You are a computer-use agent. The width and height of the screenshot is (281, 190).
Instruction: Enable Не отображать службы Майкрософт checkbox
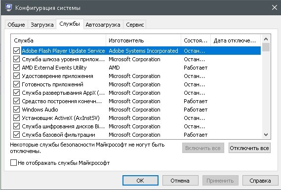click(13, 163)
